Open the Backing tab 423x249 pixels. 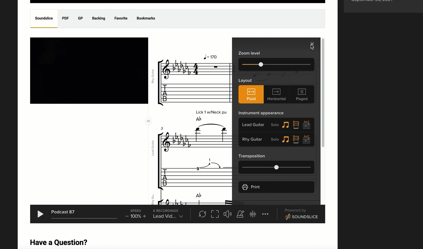click(x=98, y=18)
